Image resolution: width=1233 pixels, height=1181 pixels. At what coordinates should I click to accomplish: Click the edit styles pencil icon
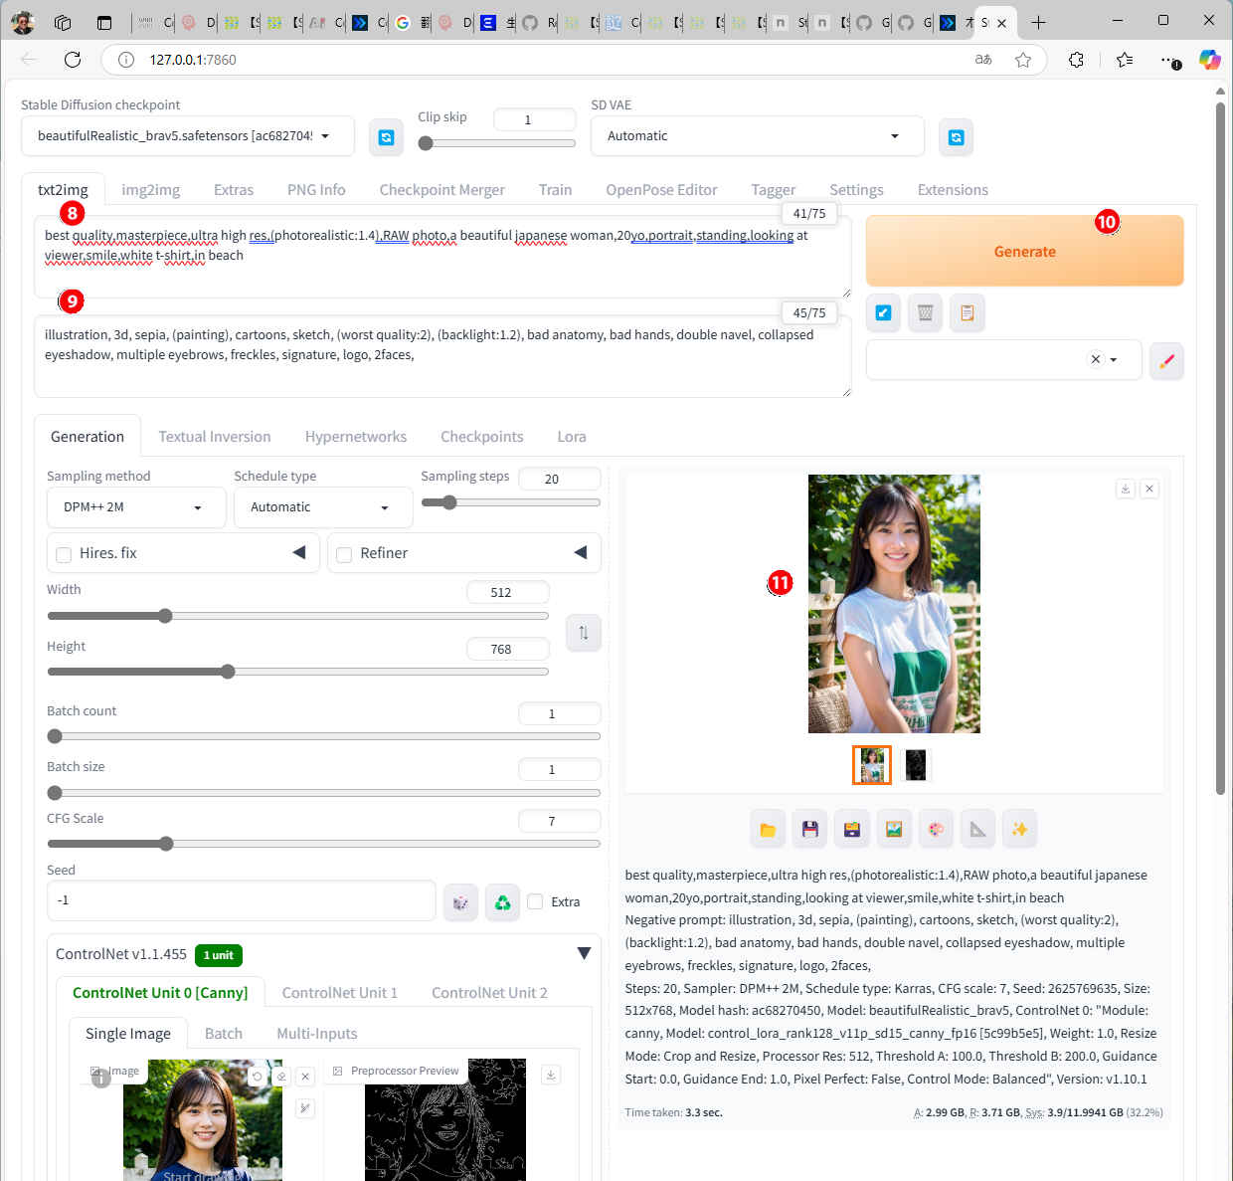coord(1166,360)
